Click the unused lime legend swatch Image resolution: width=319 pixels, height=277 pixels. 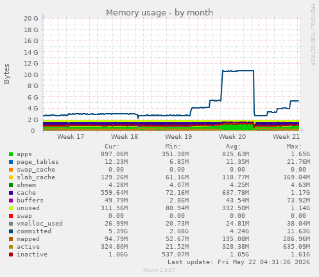click(11, 208)
